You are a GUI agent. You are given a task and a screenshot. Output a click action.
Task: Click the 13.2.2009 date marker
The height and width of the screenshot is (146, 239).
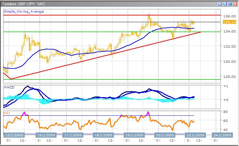(x=14, y=135)
